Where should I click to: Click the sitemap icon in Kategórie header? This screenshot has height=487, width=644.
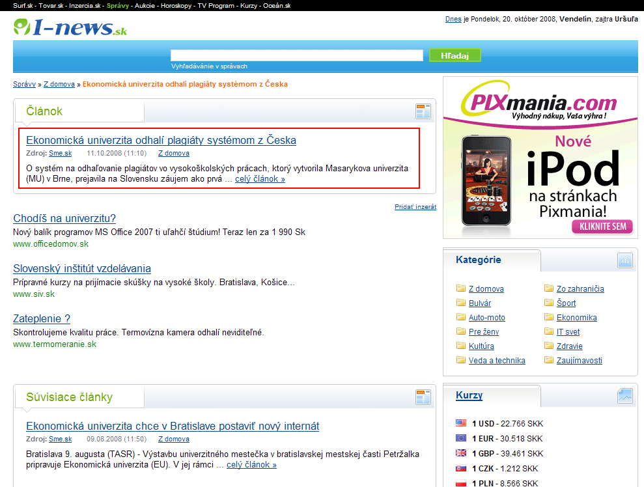pos(625,260)
